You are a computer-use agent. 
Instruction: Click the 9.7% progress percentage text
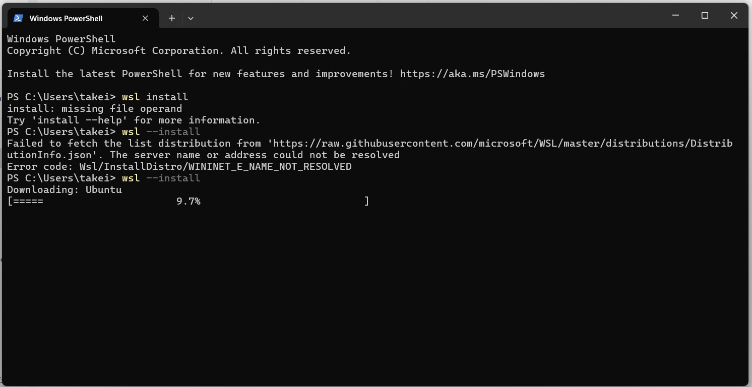click(188, 201)
